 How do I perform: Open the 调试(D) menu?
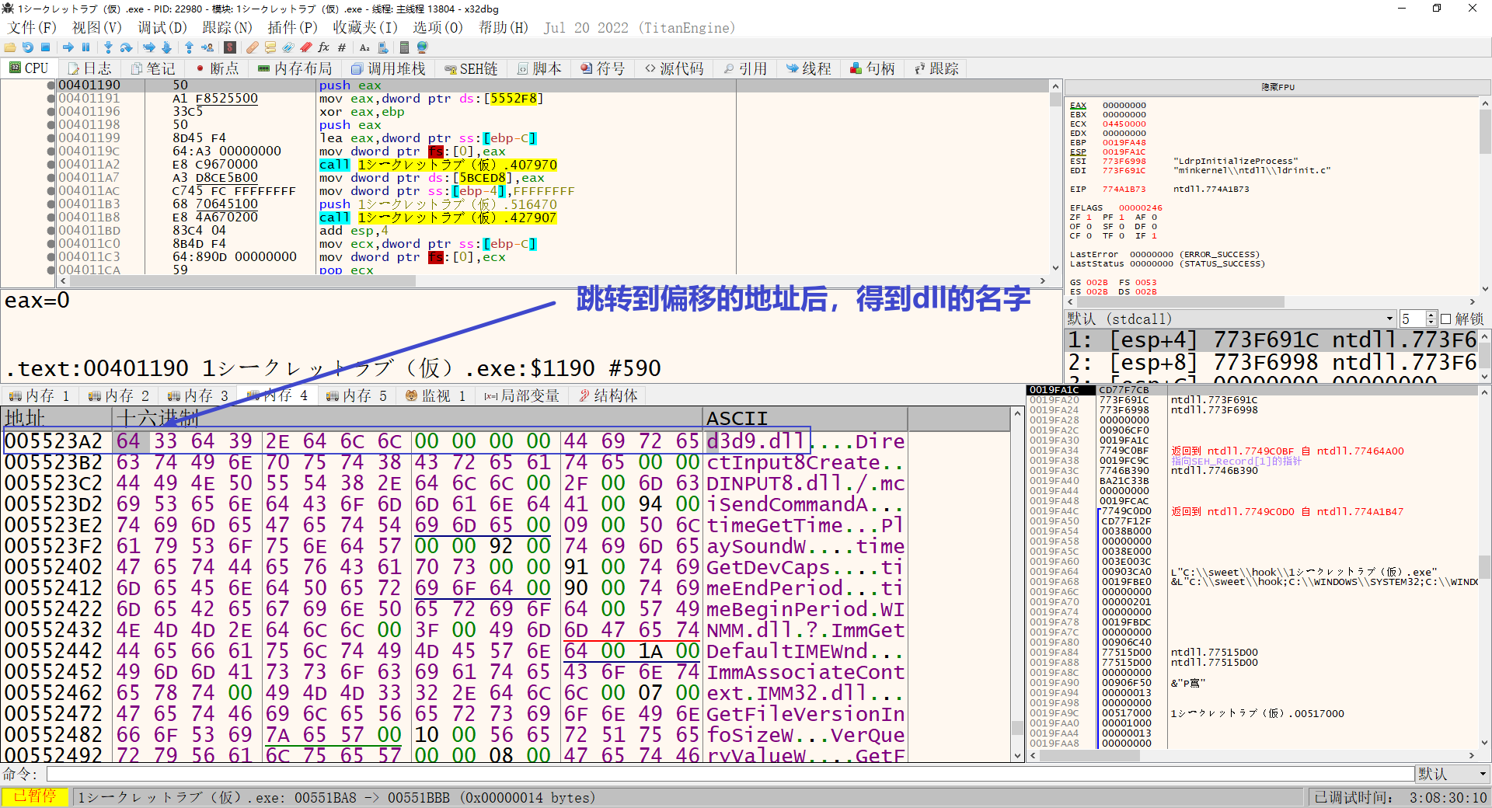162,28
